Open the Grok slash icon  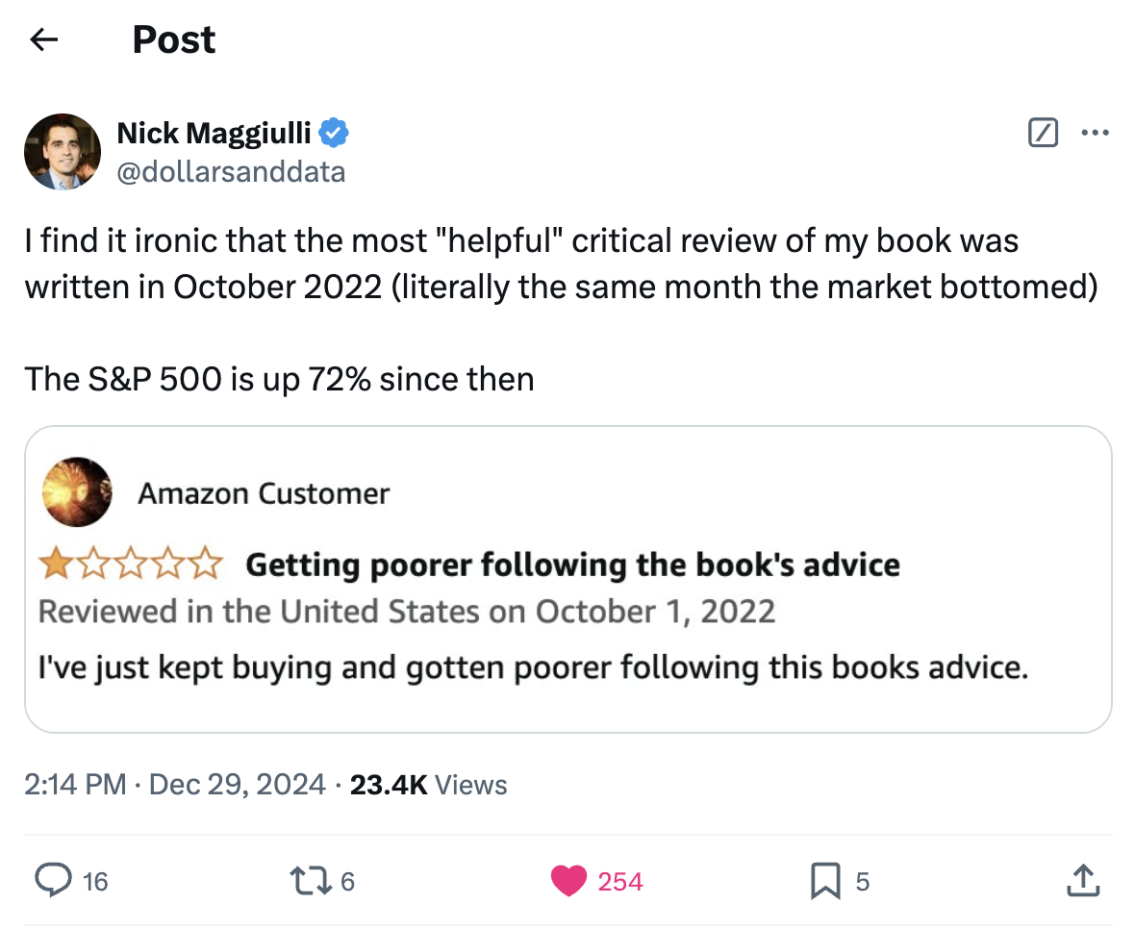tap(1044, 133)
